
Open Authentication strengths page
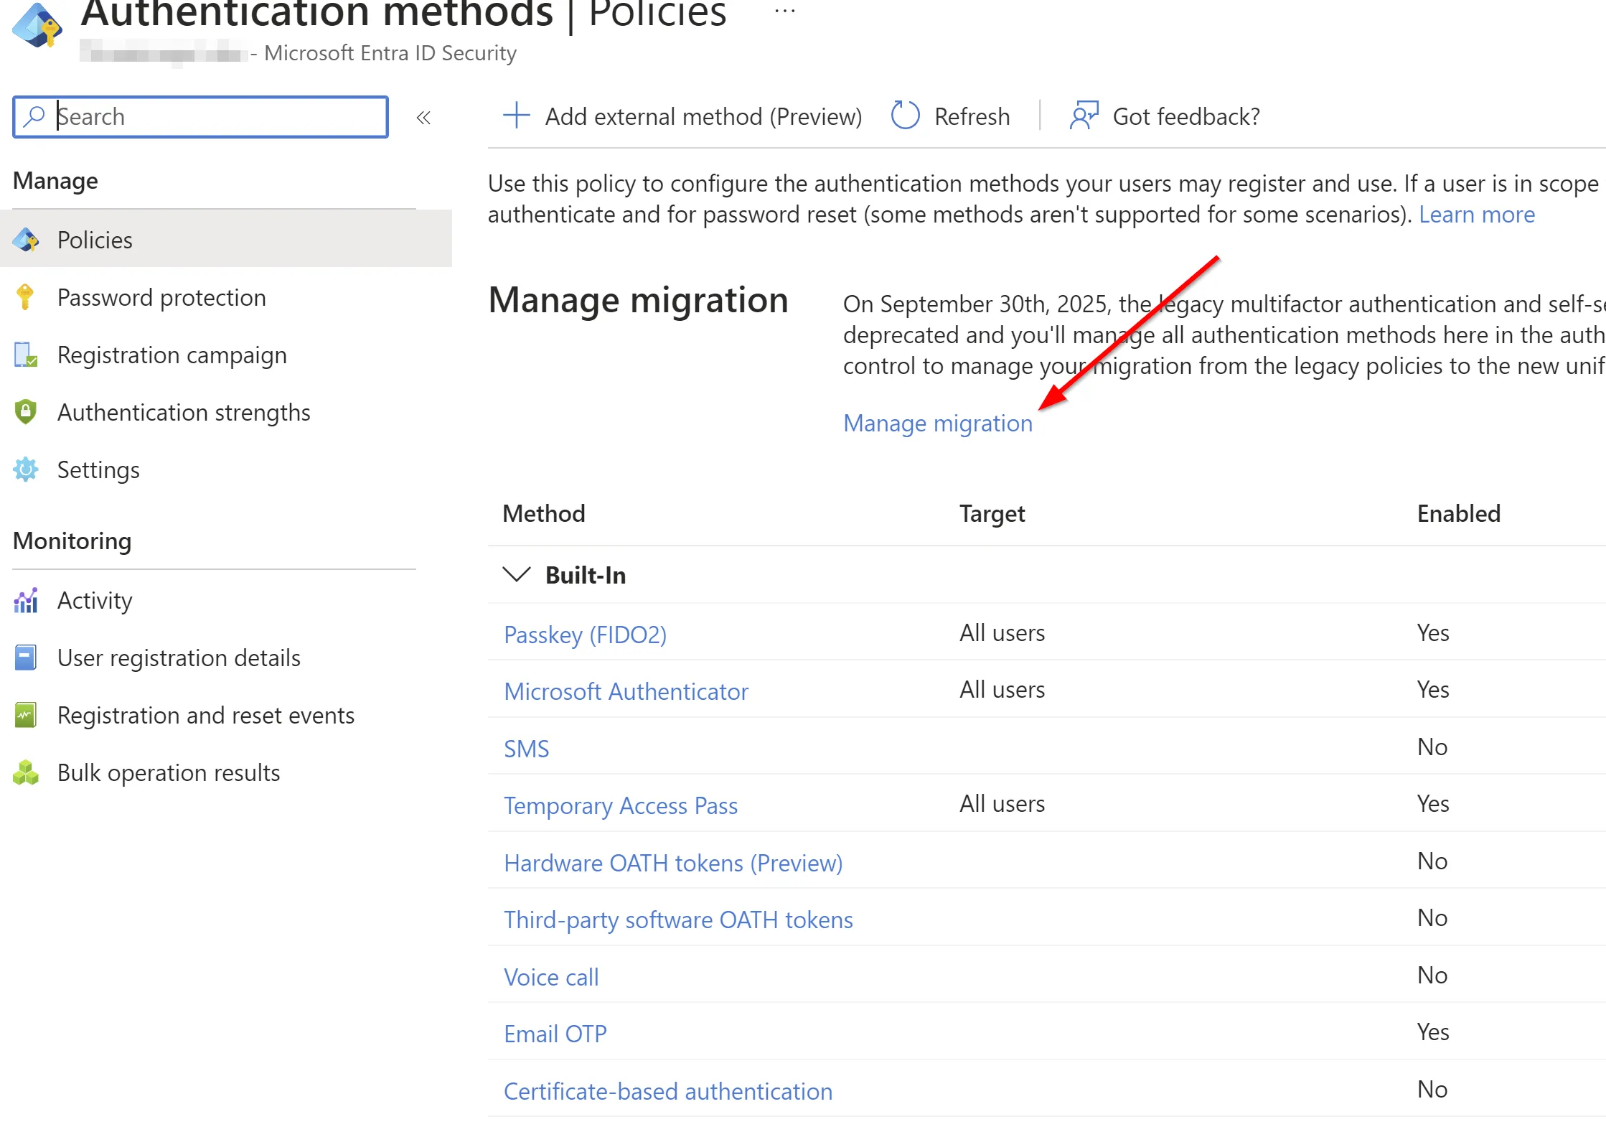click(184, 412)
